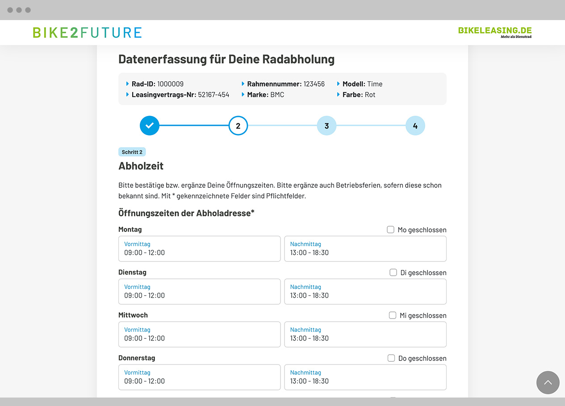
Task: Click the BIKE2FUTURE logo
Action: coord(87,33)
